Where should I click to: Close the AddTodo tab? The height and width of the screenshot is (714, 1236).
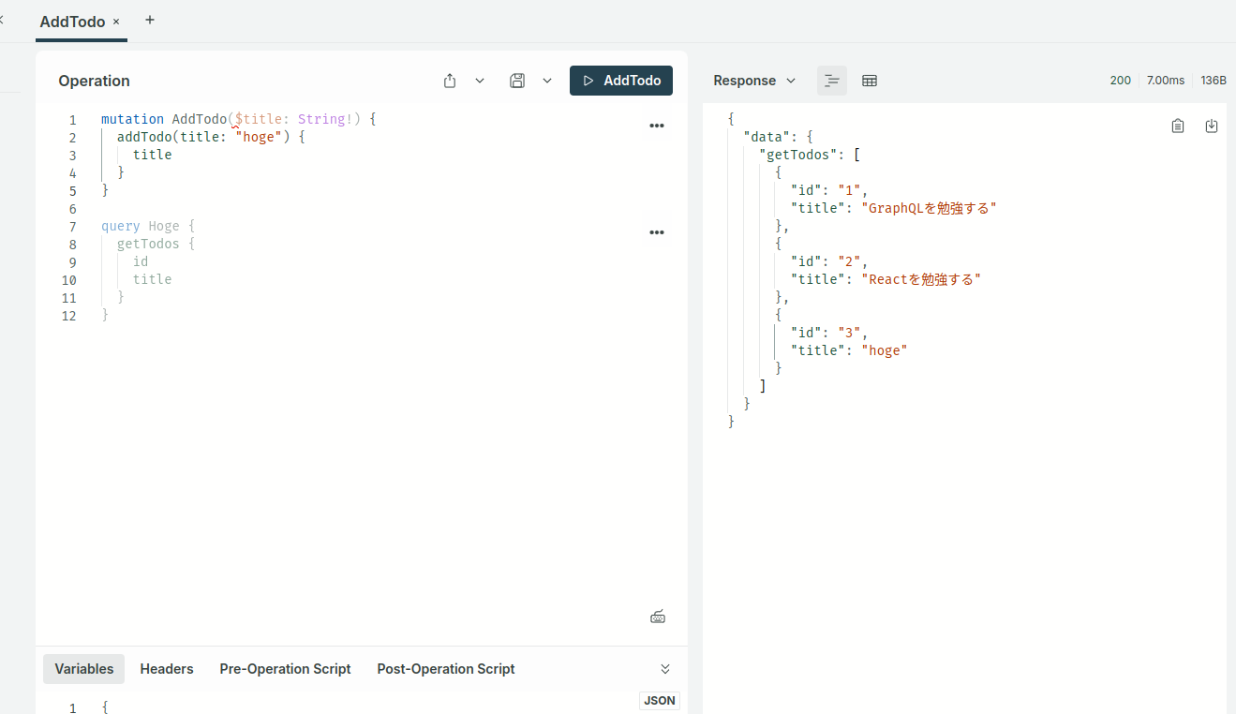tap(116, 22)
